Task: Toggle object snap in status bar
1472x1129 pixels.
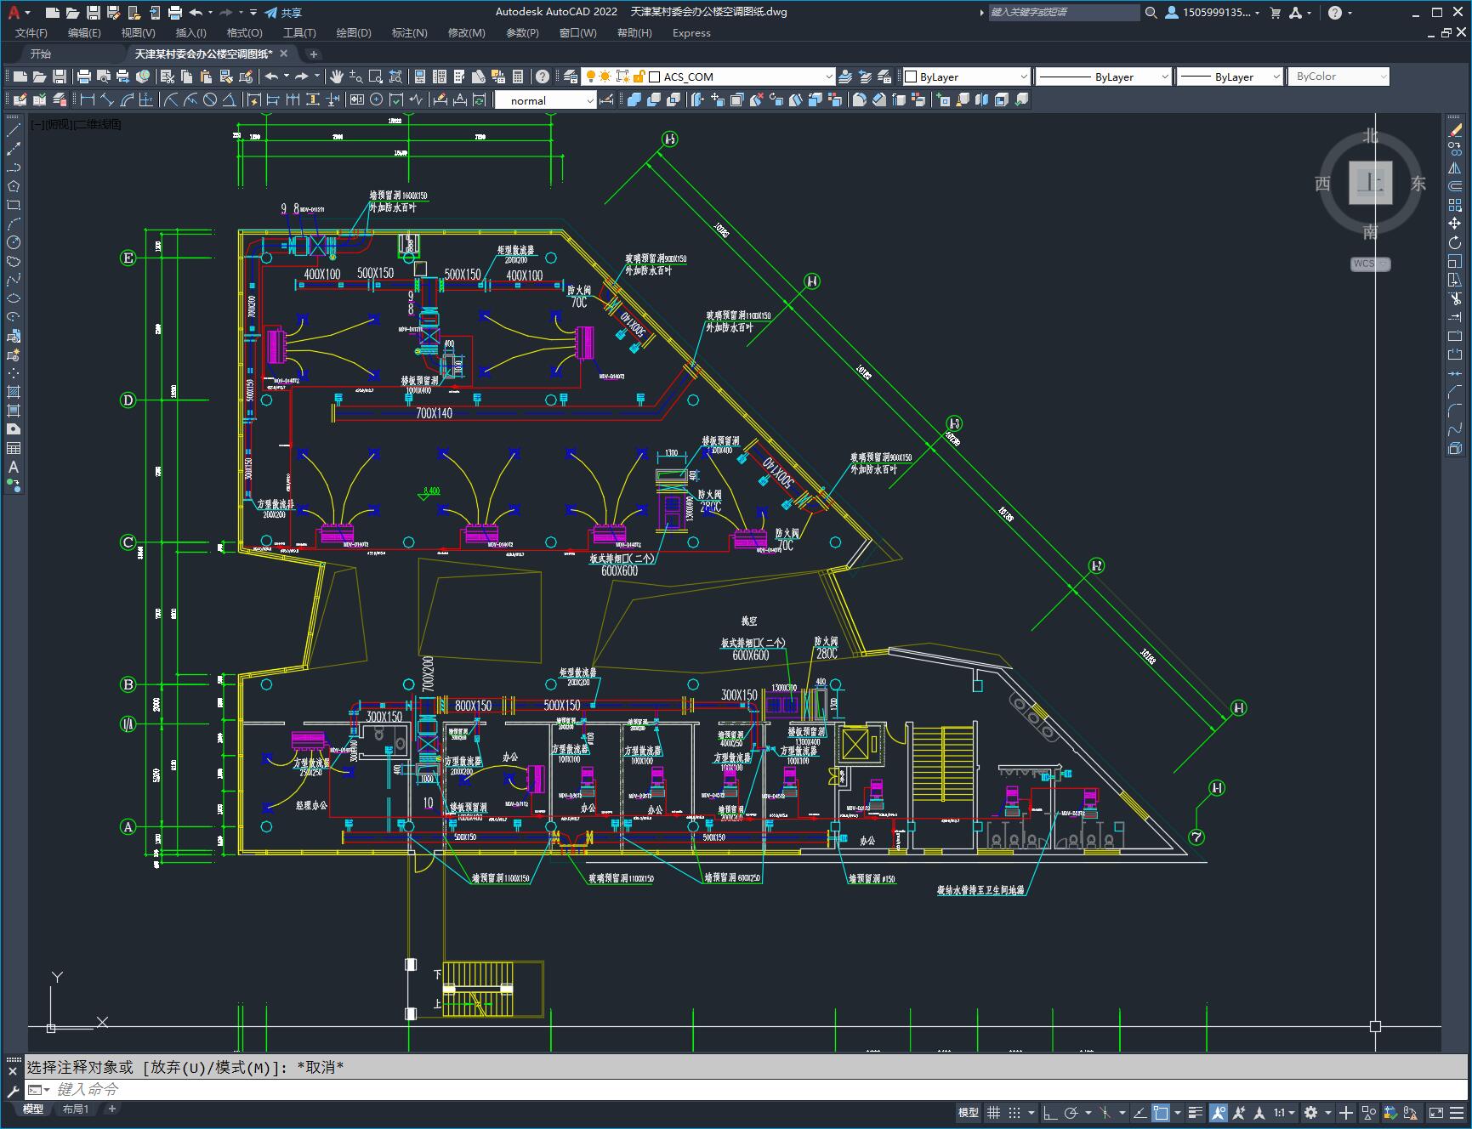Action: click(x=1161, y=1112)
